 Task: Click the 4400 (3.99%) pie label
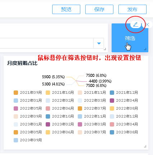click(100, 81)
